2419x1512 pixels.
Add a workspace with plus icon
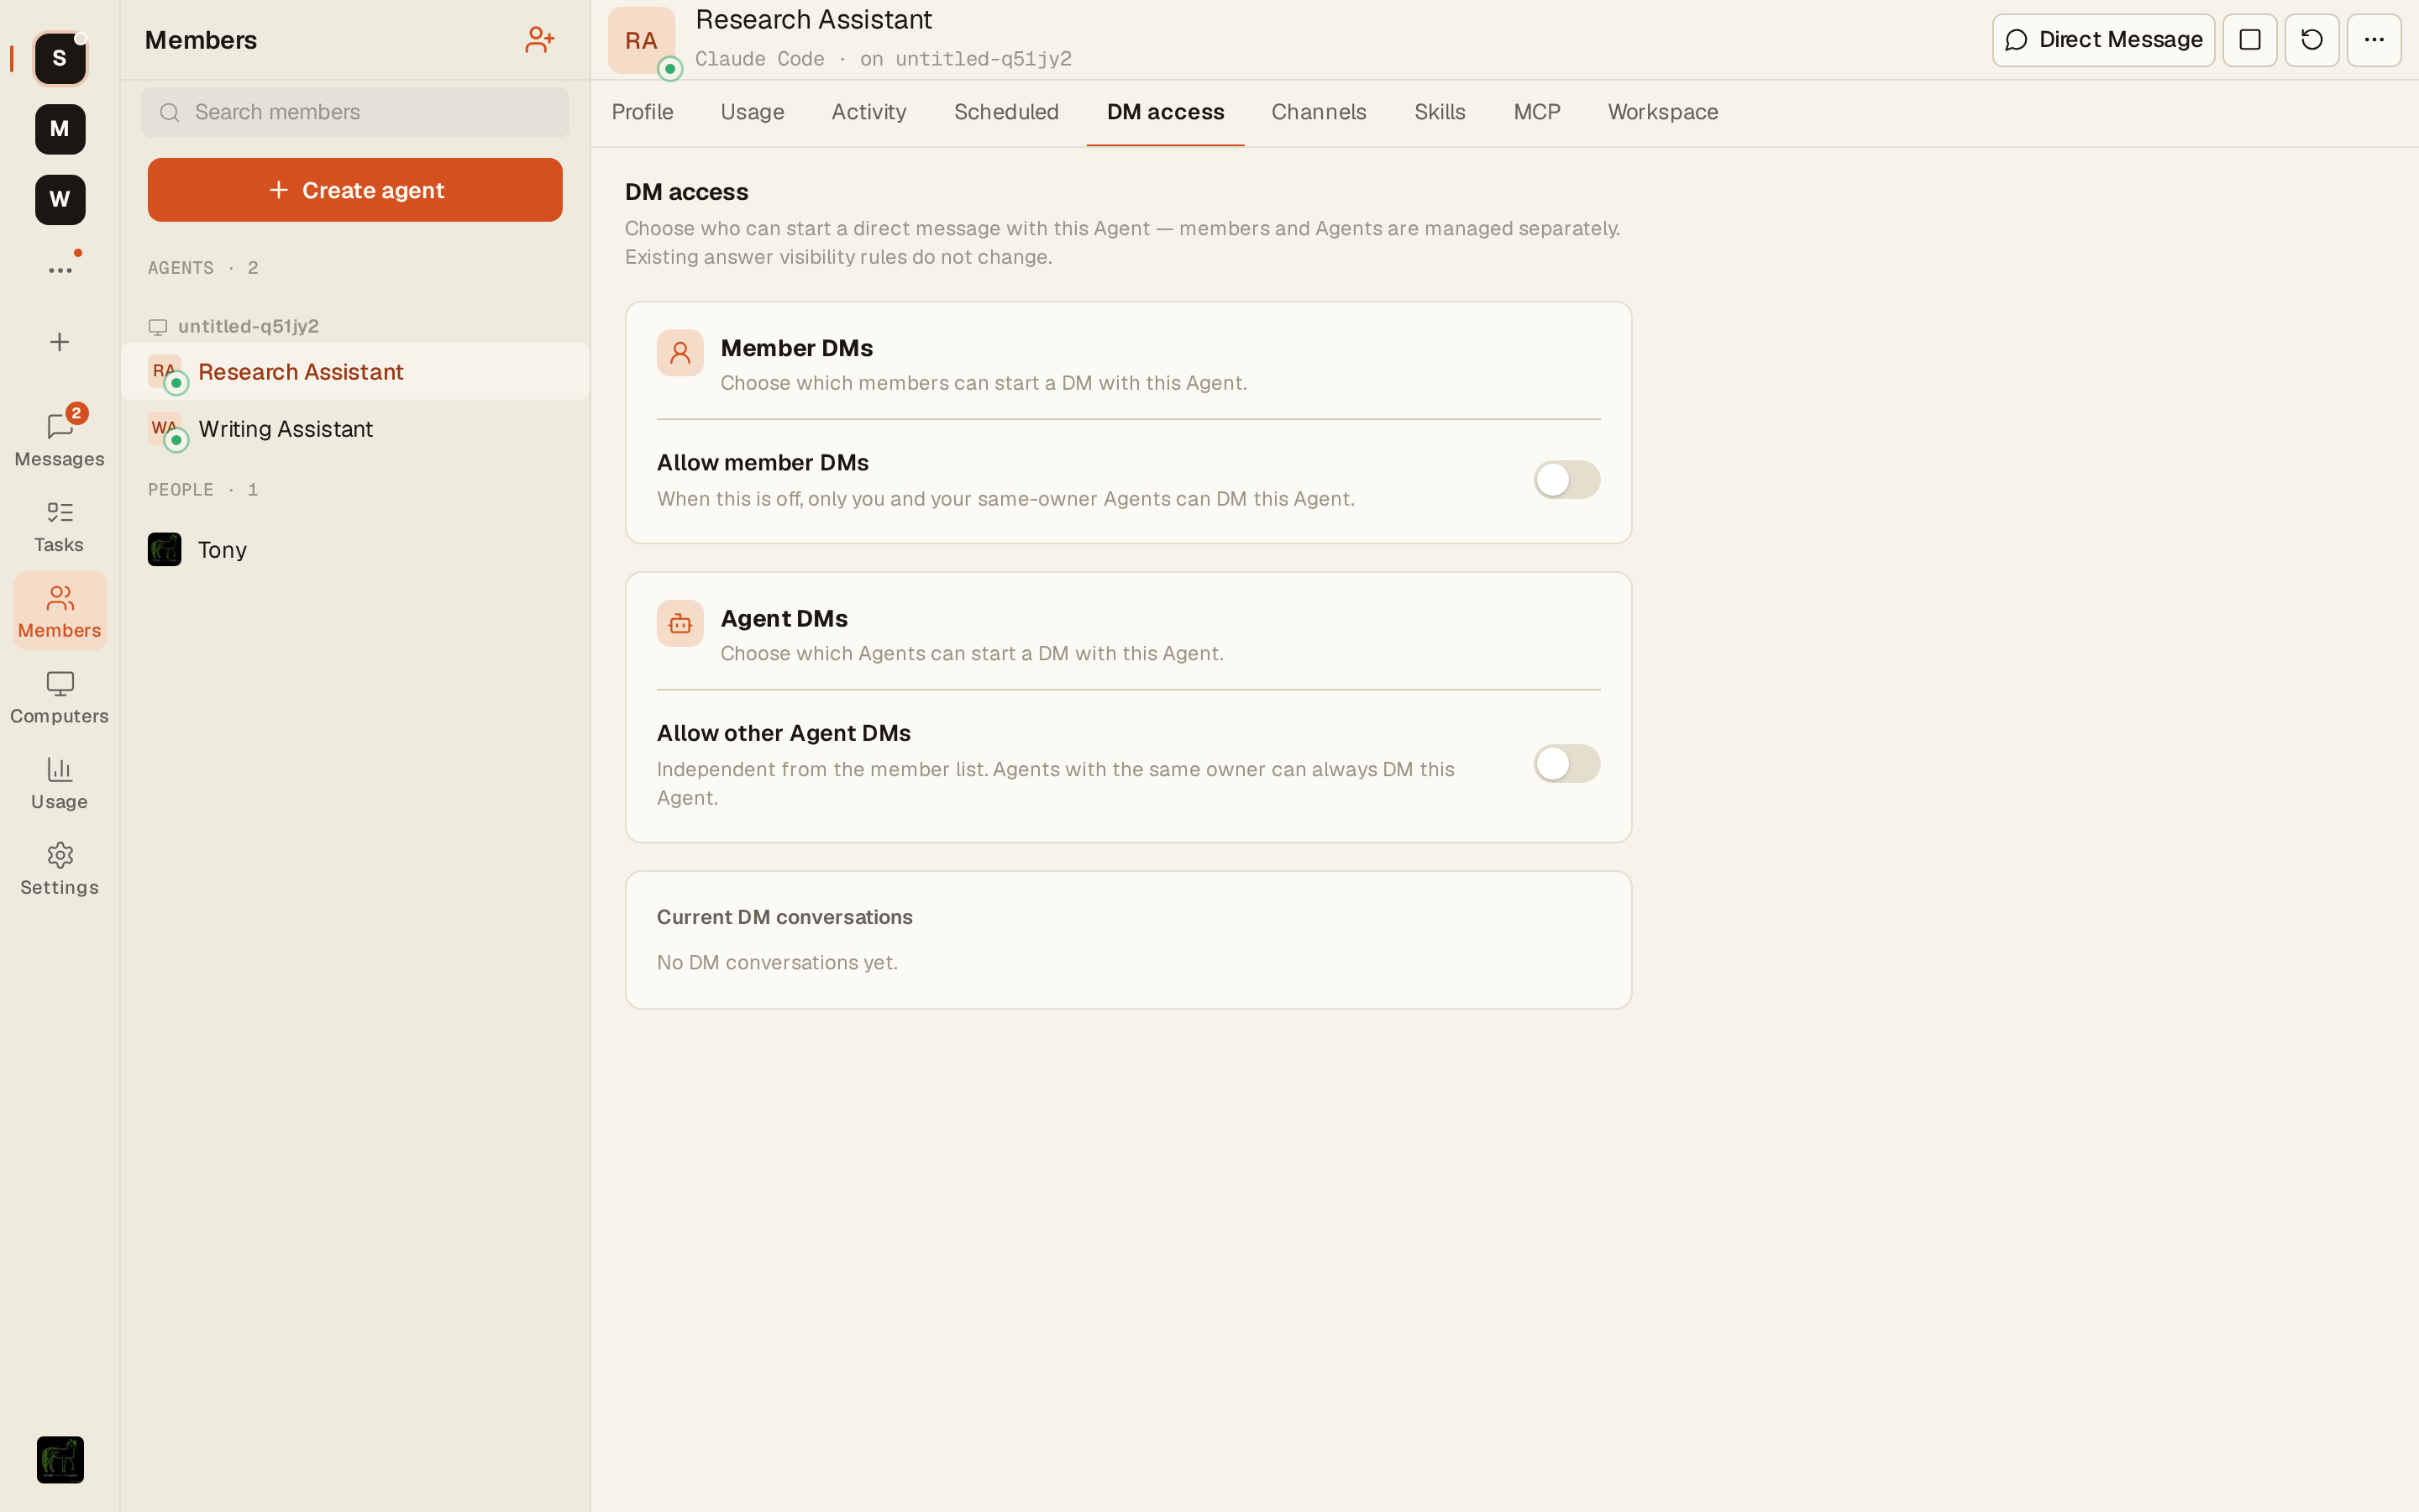click(60, 342)
